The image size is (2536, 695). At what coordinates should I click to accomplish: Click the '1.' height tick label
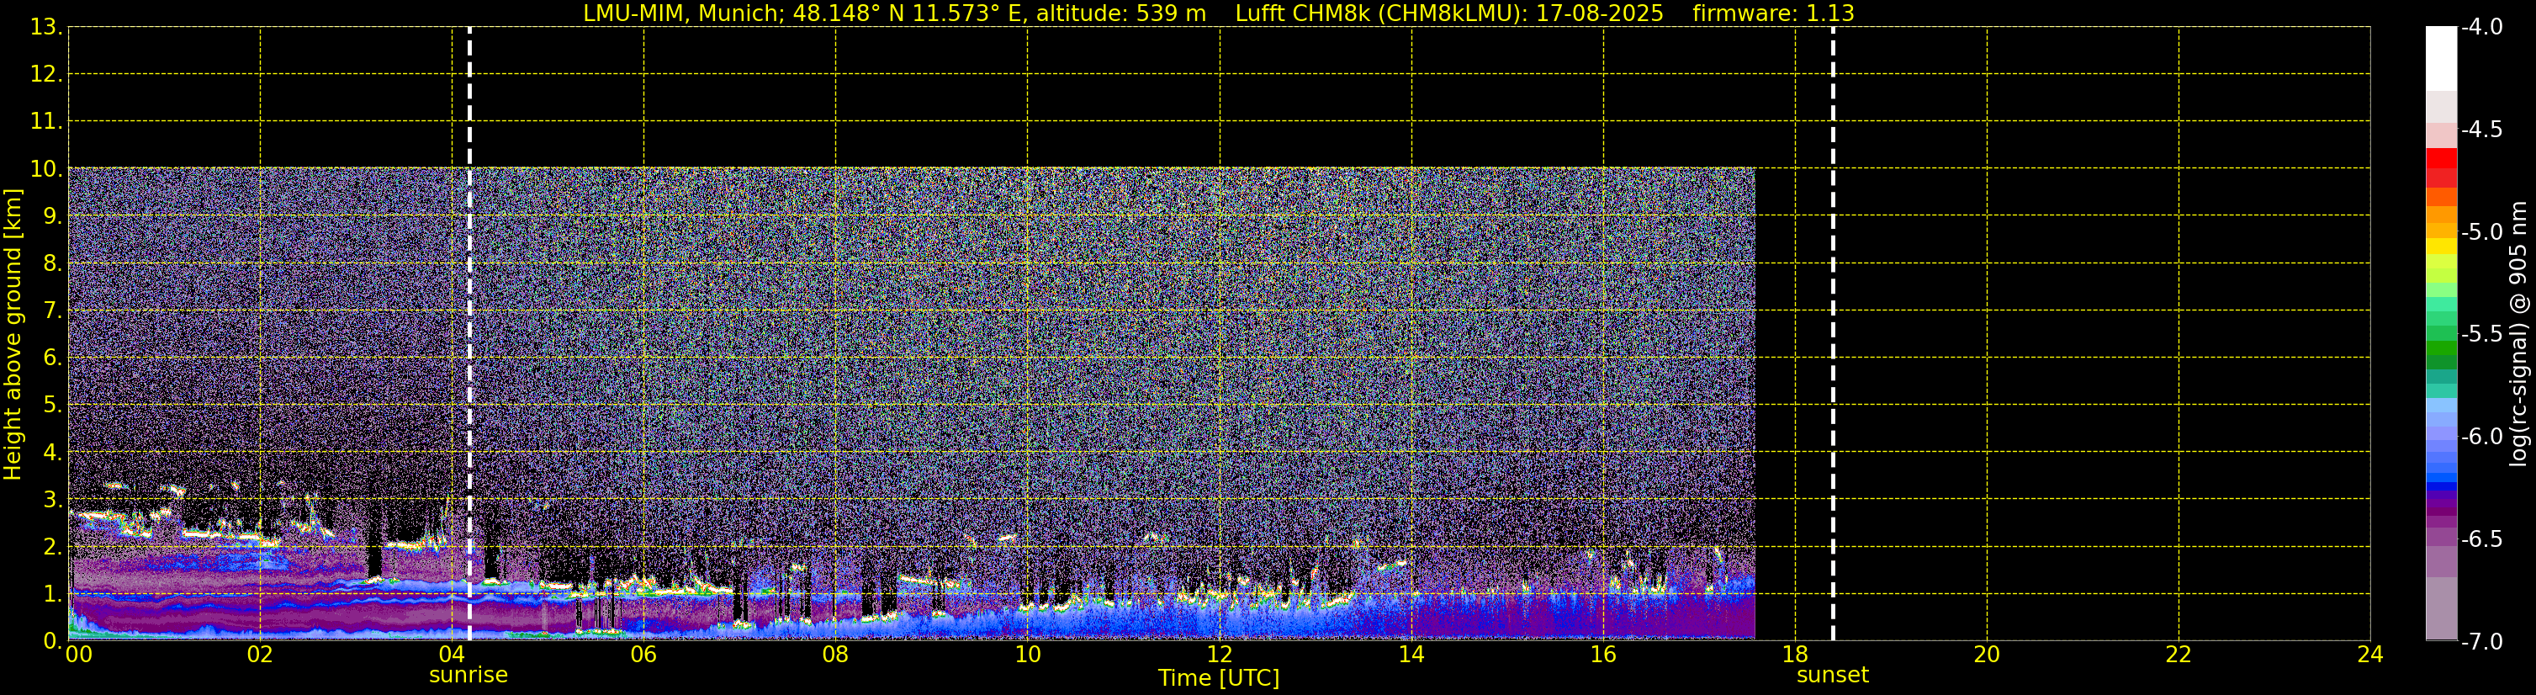pyautogui.click(x=52, y=595)
